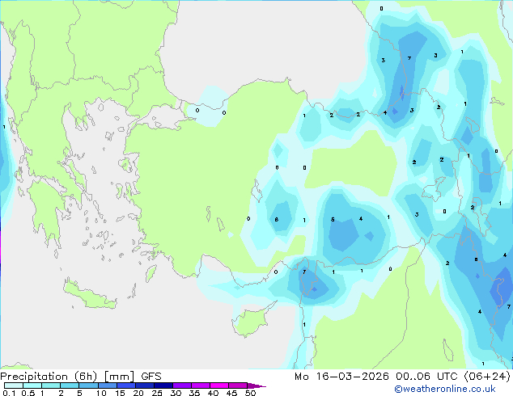Viewport: 513px width, 396px height.
Task: Click the 0.5–1 mm legend swatch
Action: click(32, 385)
